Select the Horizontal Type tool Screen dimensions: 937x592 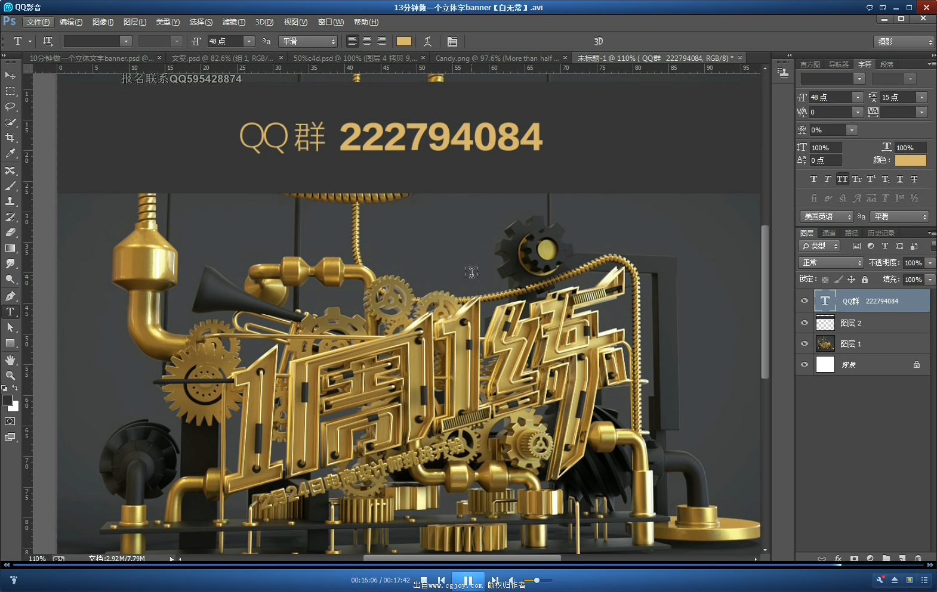(10, 312)
